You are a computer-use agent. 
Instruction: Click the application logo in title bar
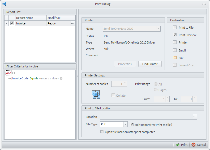point(4,4)
